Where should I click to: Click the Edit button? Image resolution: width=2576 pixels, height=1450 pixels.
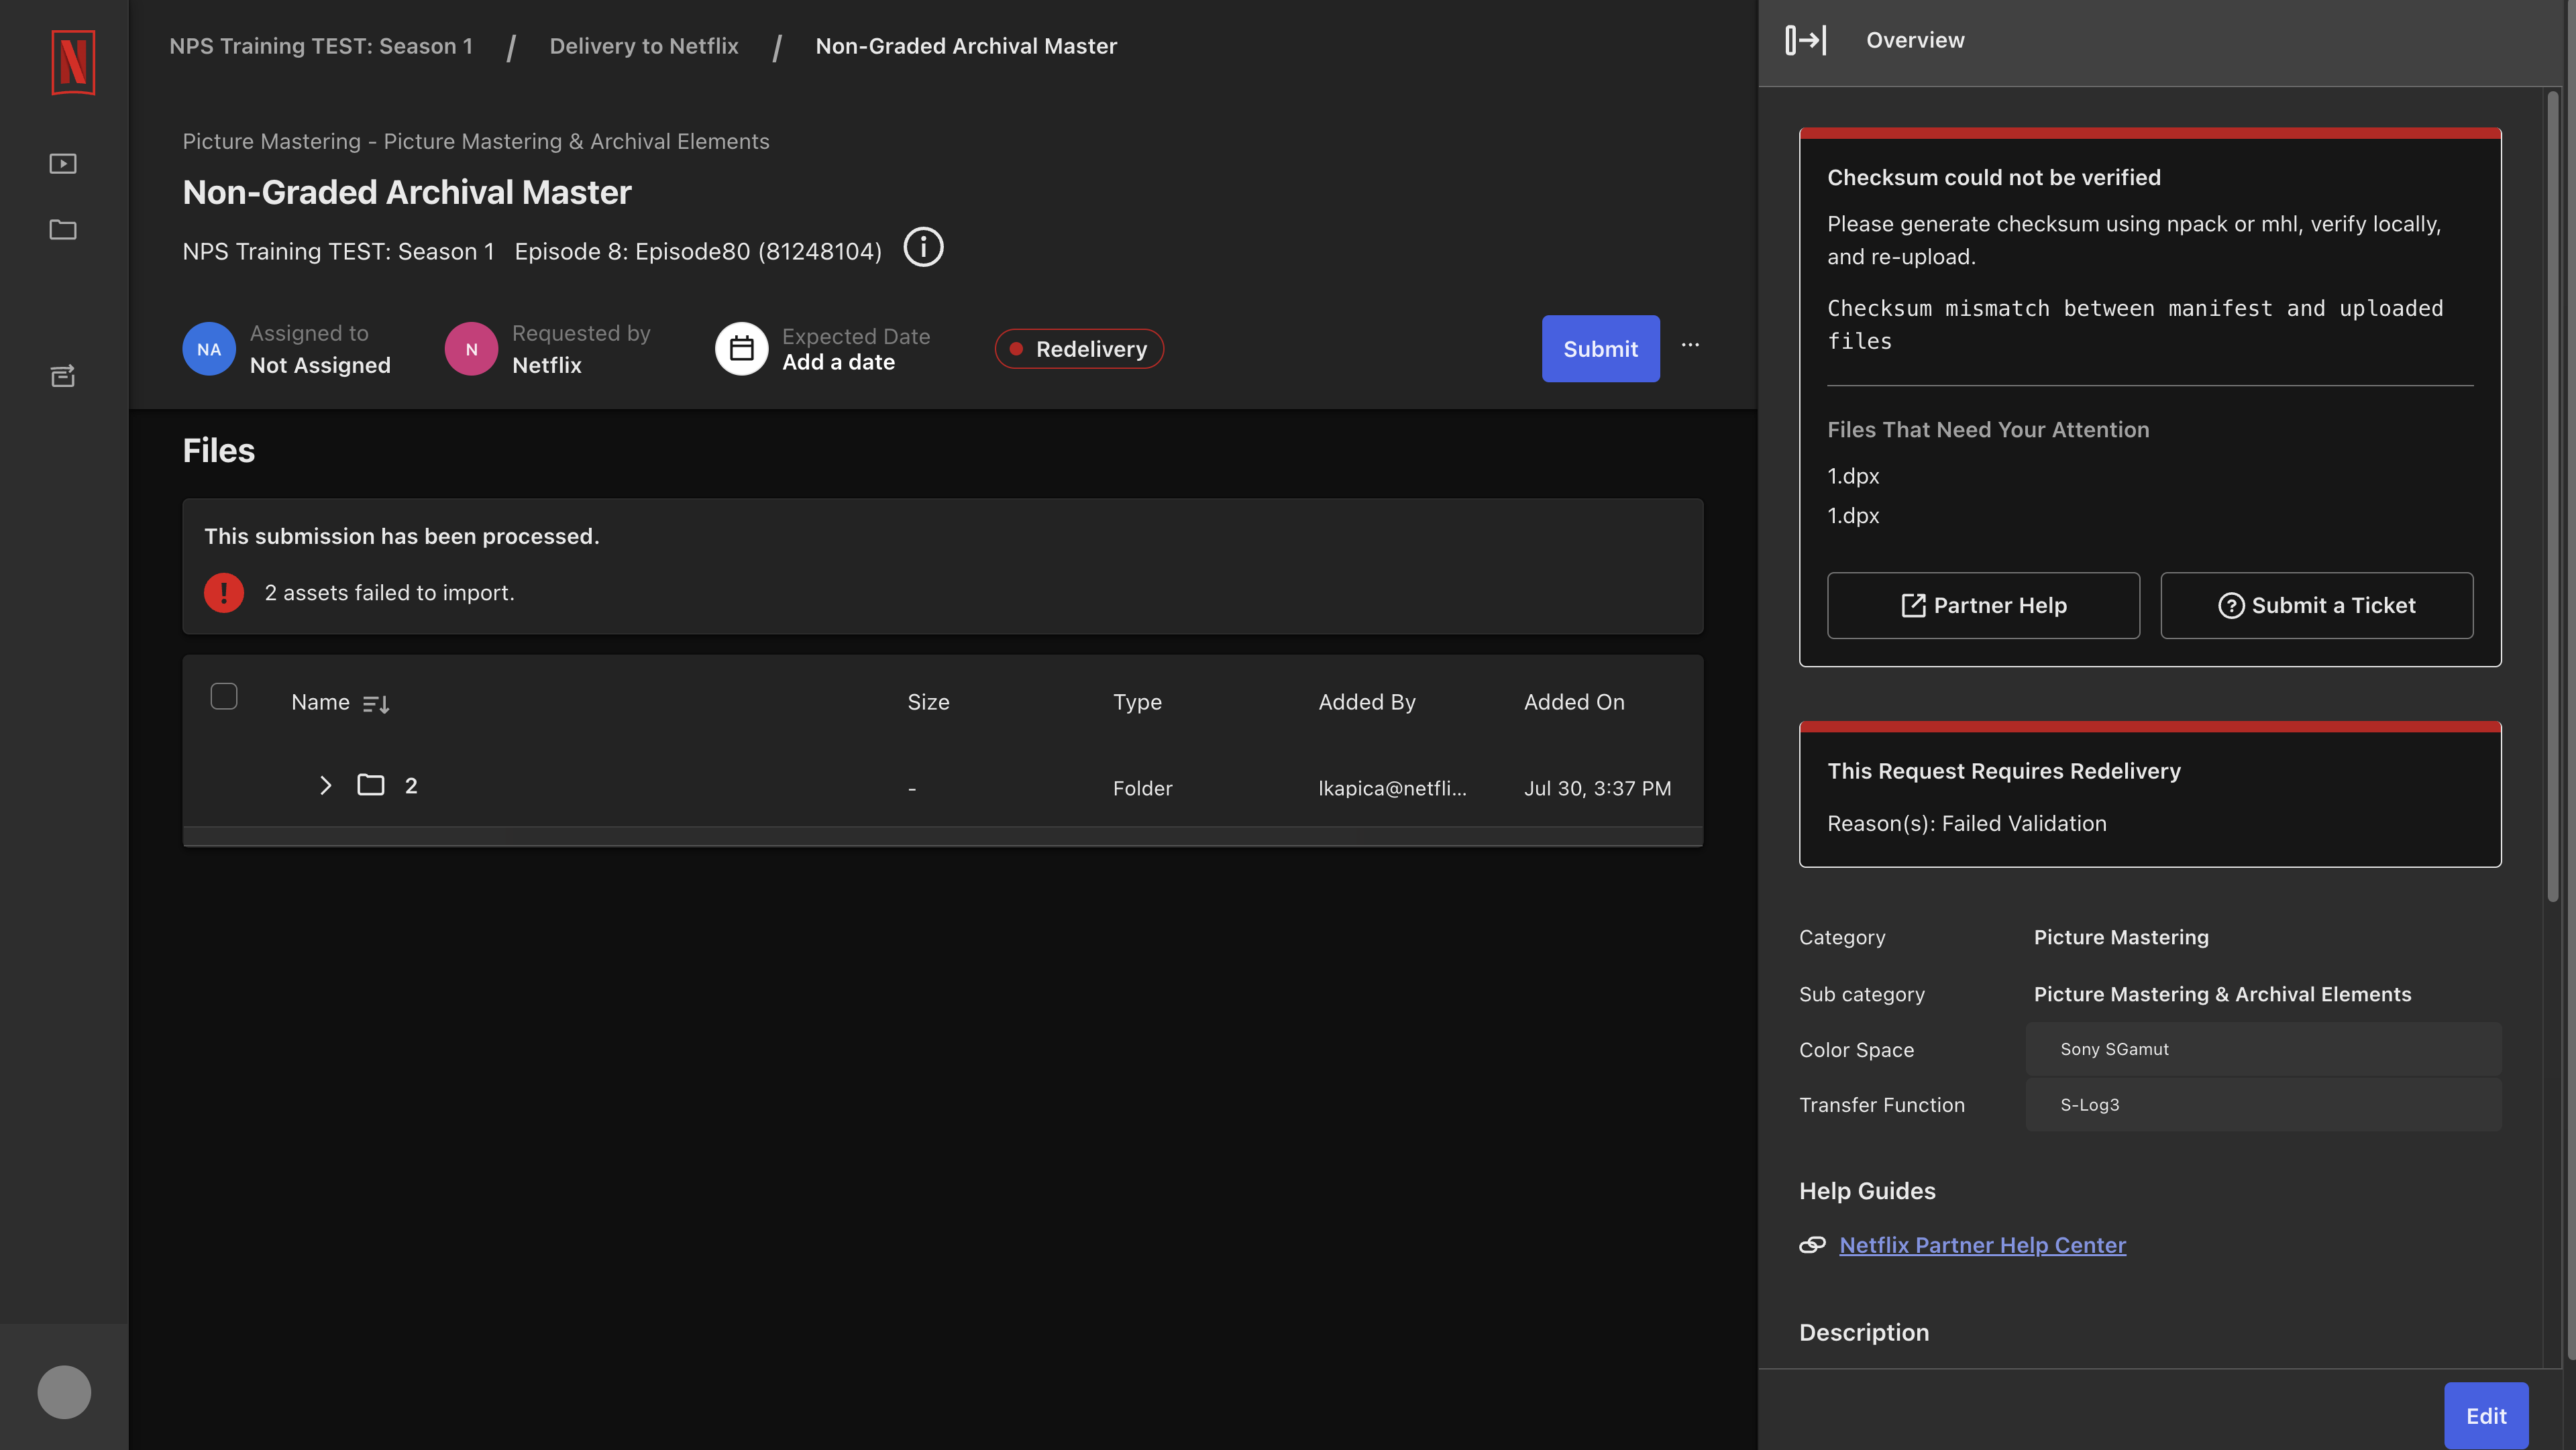pyautogui.click(x=2487, y=1416)
